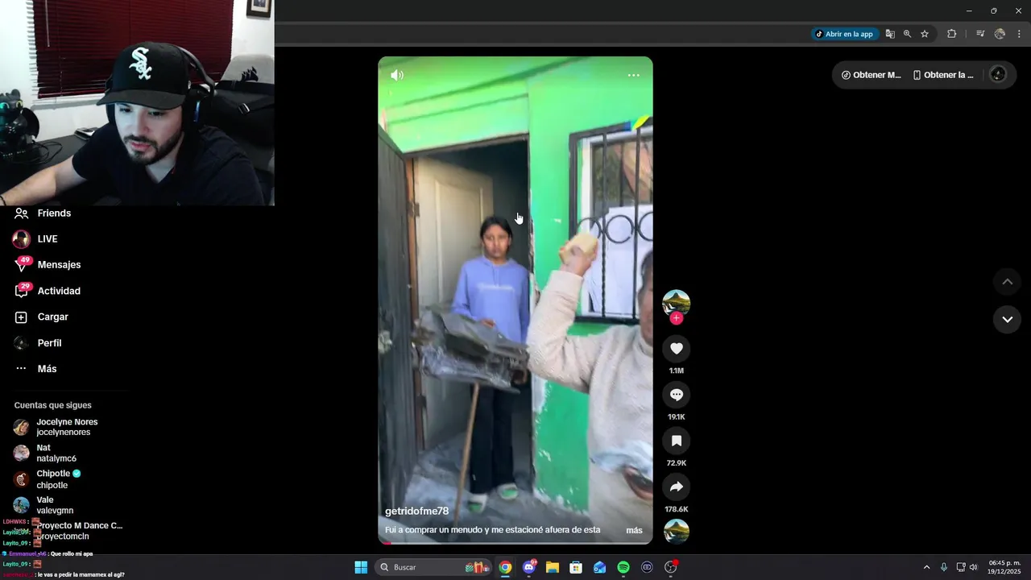Screen dimensions: 1031x580
Task: Show hidden system tray icons
Action: click(926, 567)
